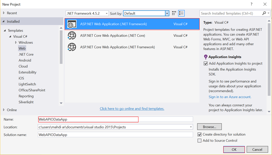The width and height of the screenshot is (272, 155).
Task: Toggle Add Application Insights to project
Action: [x=206, y=64]
